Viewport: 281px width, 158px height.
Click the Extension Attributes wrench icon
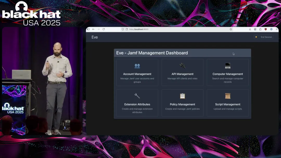click(x=137, y=96)
